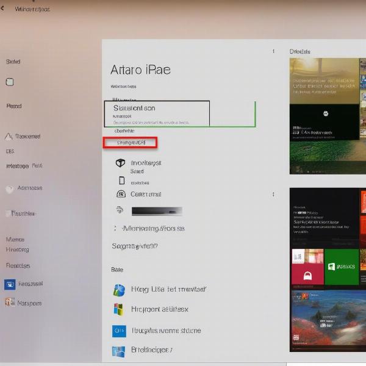Screen dimensions: 366x366
Task: Select Mence in the sidebar
Action: 15,240
